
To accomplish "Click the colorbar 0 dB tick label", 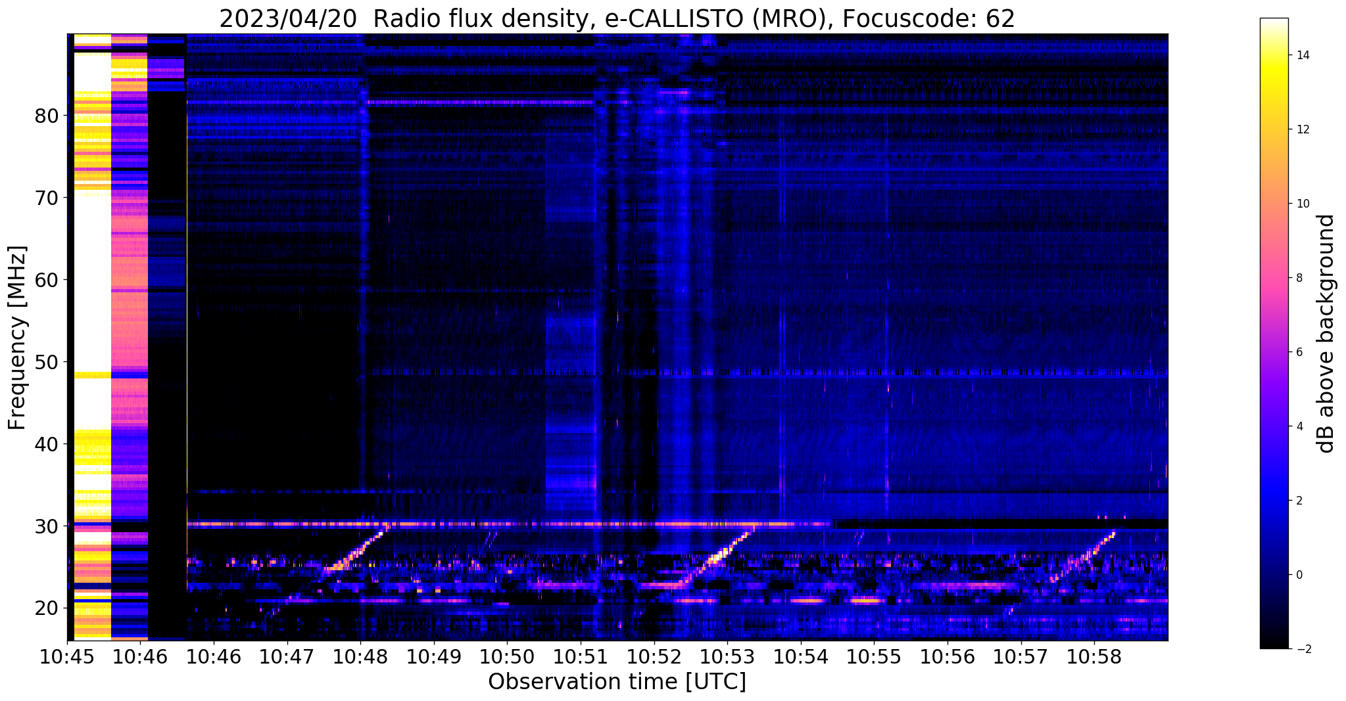I will [x=1299, y=575].
